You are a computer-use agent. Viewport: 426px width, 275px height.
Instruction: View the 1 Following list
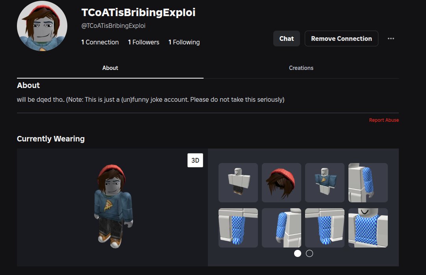184,42
